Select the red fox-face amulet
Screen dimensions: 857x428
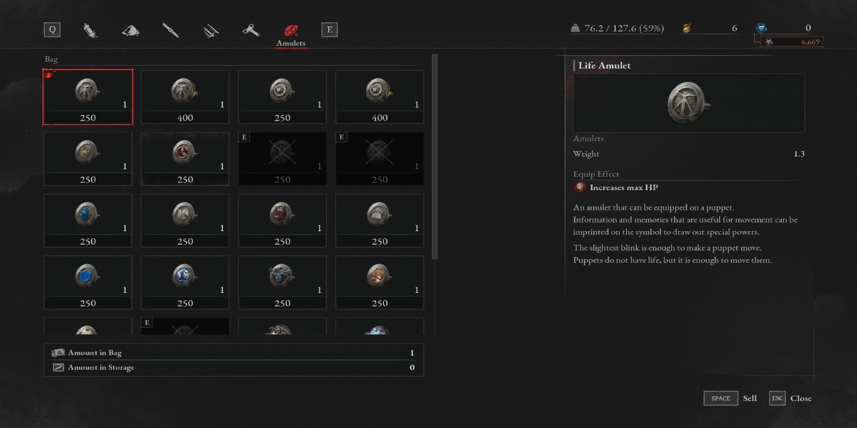point(282,220)
